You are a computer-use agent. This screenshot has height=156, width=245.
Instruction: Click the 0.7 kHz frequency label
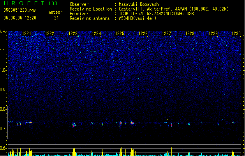point(4,129)
